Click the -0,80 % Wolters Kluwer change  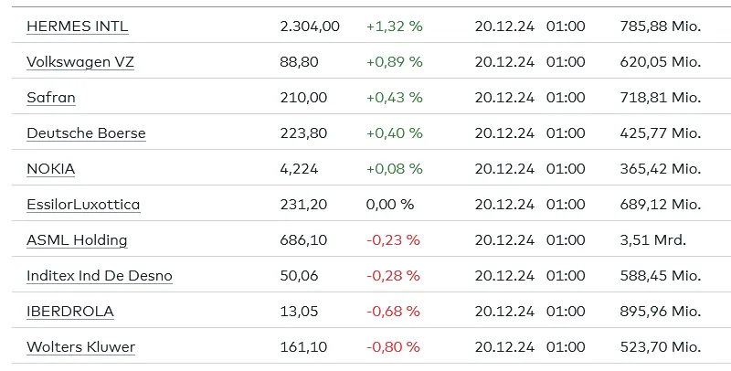click(x=393, y=347)
